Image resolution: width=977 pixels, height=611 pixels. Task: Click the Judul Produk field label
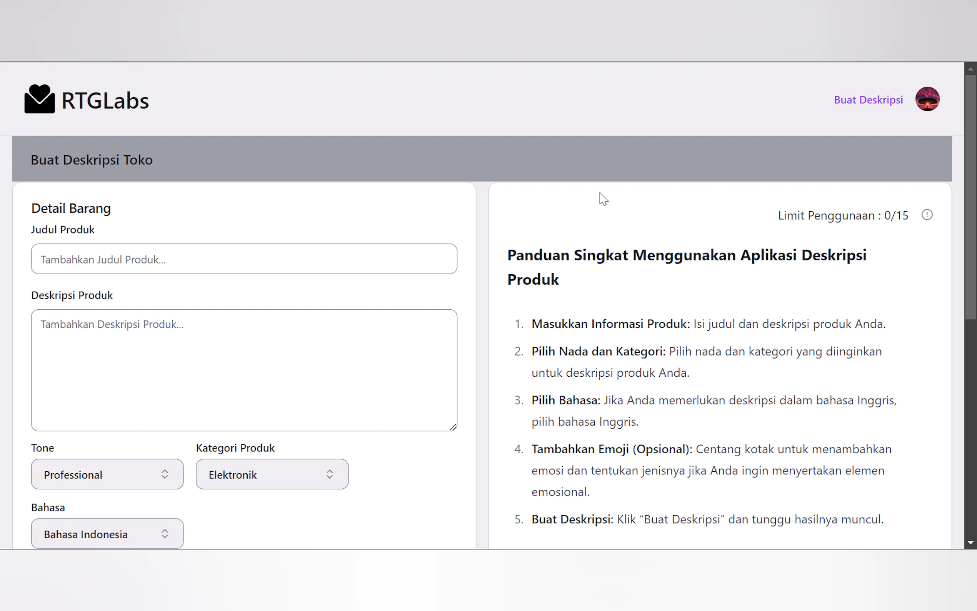63,230
